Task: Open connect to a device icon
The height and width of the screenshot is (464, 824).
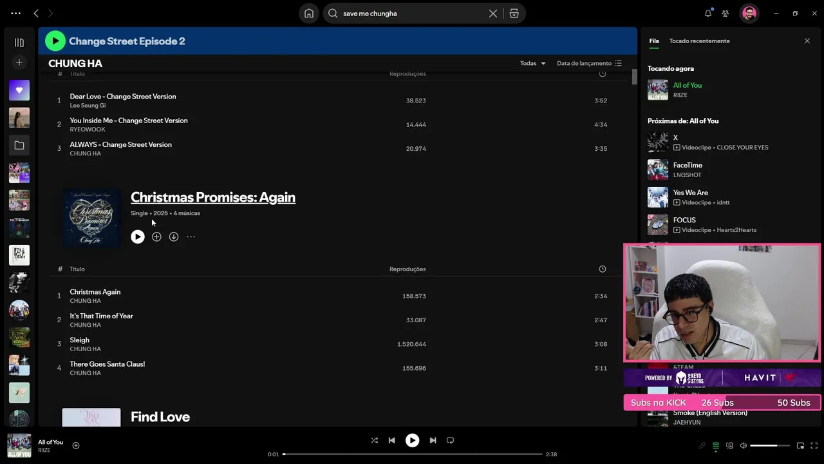Action: (x=729, y=445)
